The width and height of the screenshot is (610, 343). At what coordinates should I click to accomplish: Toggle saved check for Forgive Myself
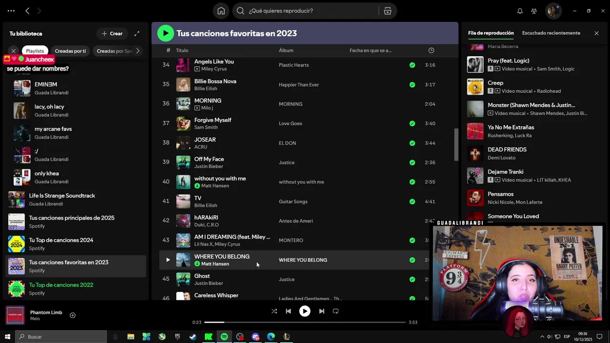click(412, 123)
